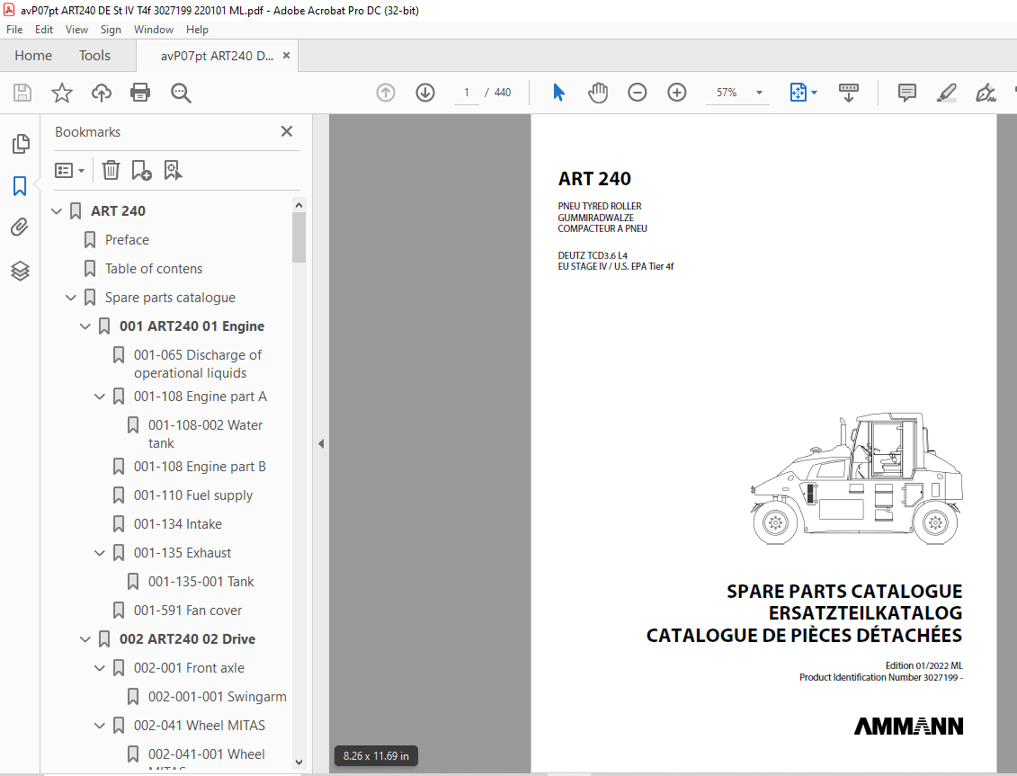
Task: Collapse 001-135 Exhaust bookmark node
Action: tap(99, 553)
